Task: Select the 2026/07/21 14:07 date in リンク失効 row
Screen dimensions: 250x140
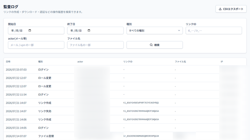Action: pyautogui.click(x=16, y=111)
